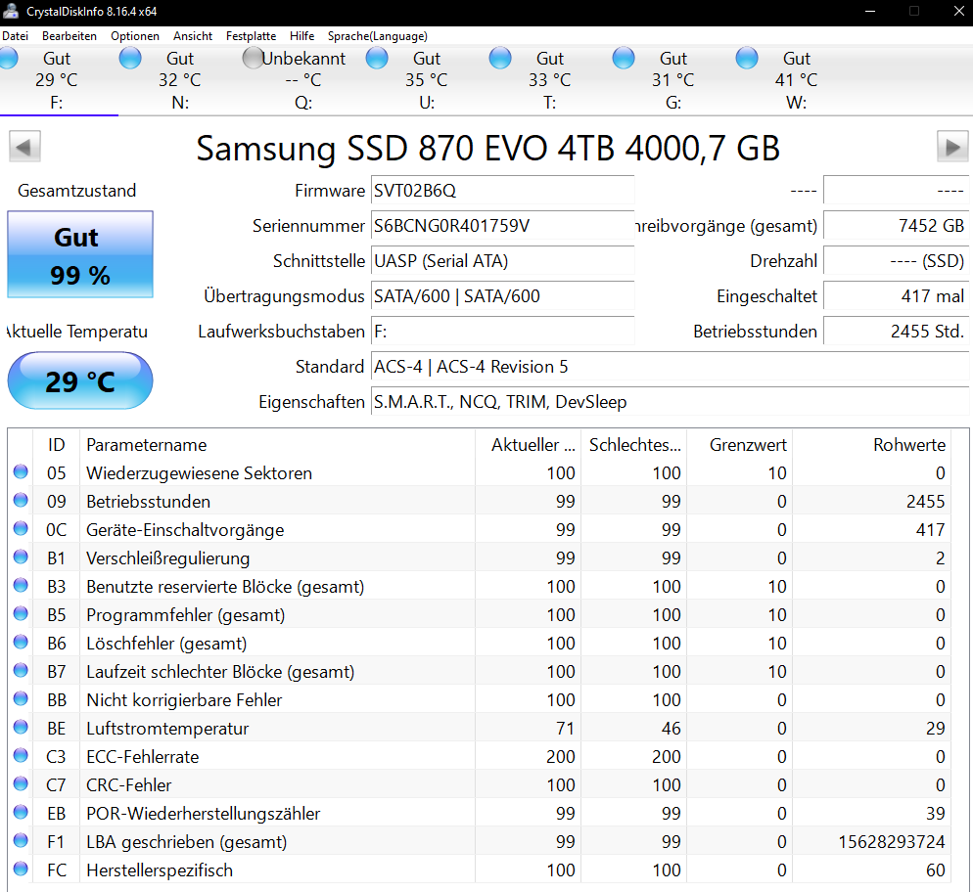Image resolution: width=973 pixels, height=892 pixels.
Task: Click status dot of attribute F1 row
Action: pyautogui.click(x=22, y=840)
